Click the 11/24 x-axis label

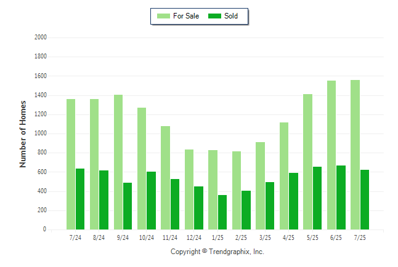click(170, 237)
